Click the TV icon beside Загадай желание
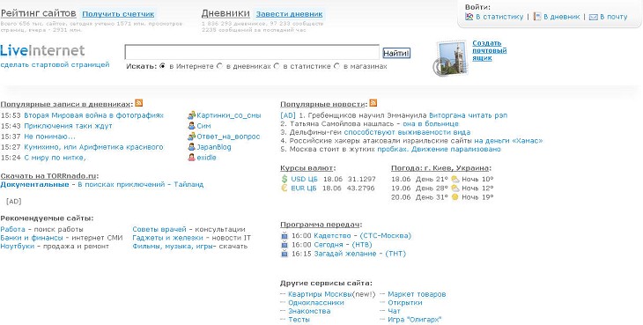Viewport: 643px width, 325px height. point(285,254)
